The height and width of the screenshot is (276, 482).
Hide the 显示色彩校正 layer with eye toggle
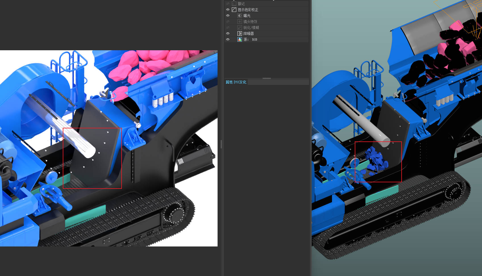(x=228, y=10)
